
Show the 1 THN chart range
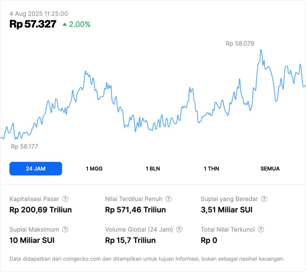coord(211,169)
